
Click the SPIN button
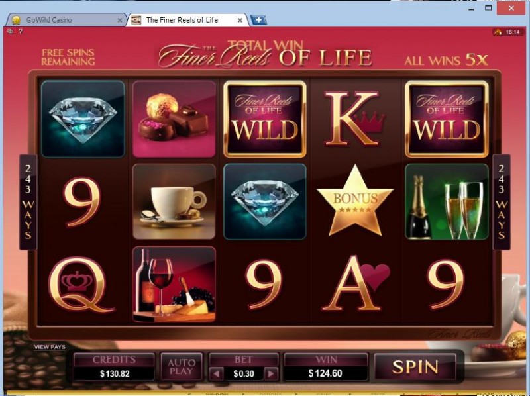pyautogui.click(x=415, y=367)
